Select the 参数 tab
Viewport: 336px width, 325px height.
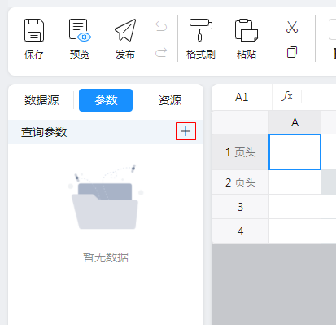pyautogui.click(x=106, y=100)
